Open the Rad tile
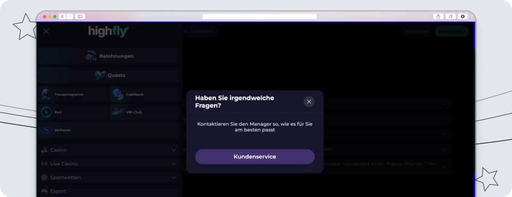 73,112
